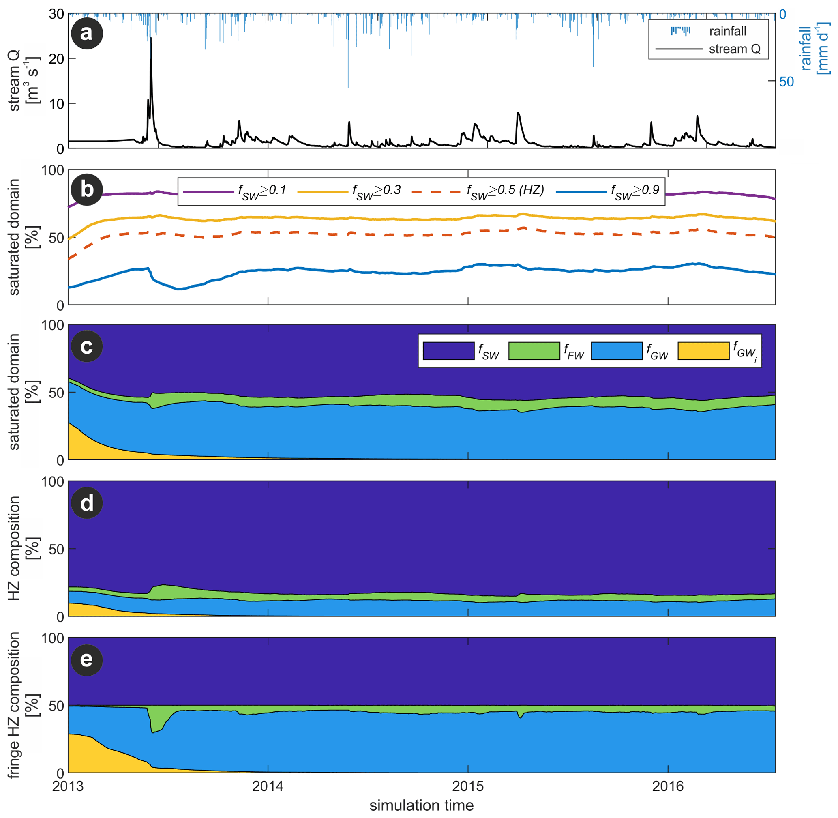Click the light blue fGW legend swatch
Viewport: 838px width, 818px height.
tap(617, 350)
